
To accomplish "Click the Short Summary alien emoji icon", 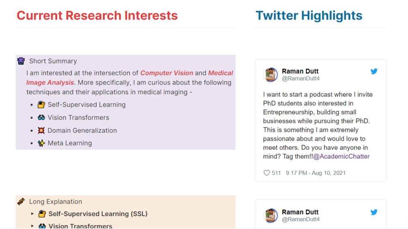I will click(21, 61).
